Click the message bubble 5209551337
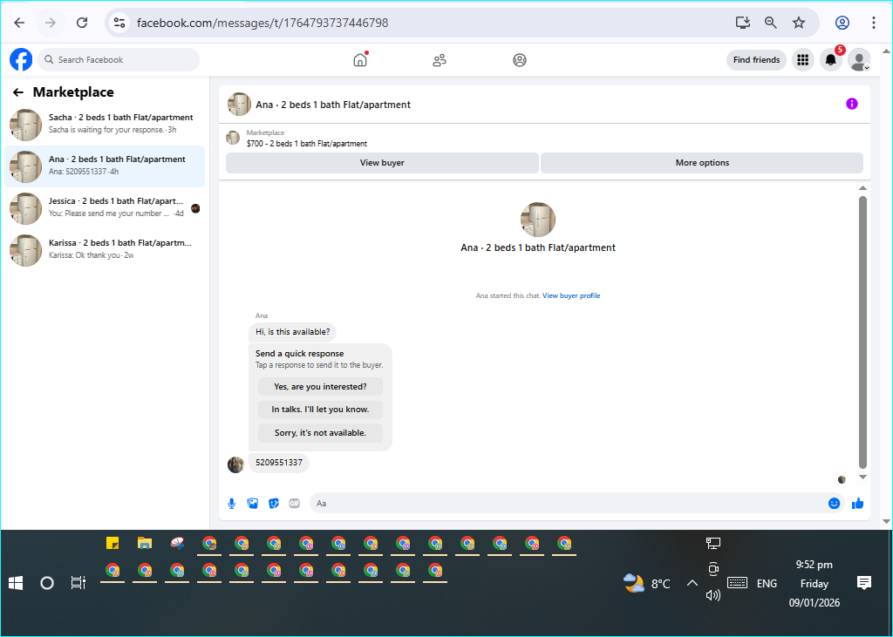The height and width of the screenshot is (637, 893). coord(279,463)
